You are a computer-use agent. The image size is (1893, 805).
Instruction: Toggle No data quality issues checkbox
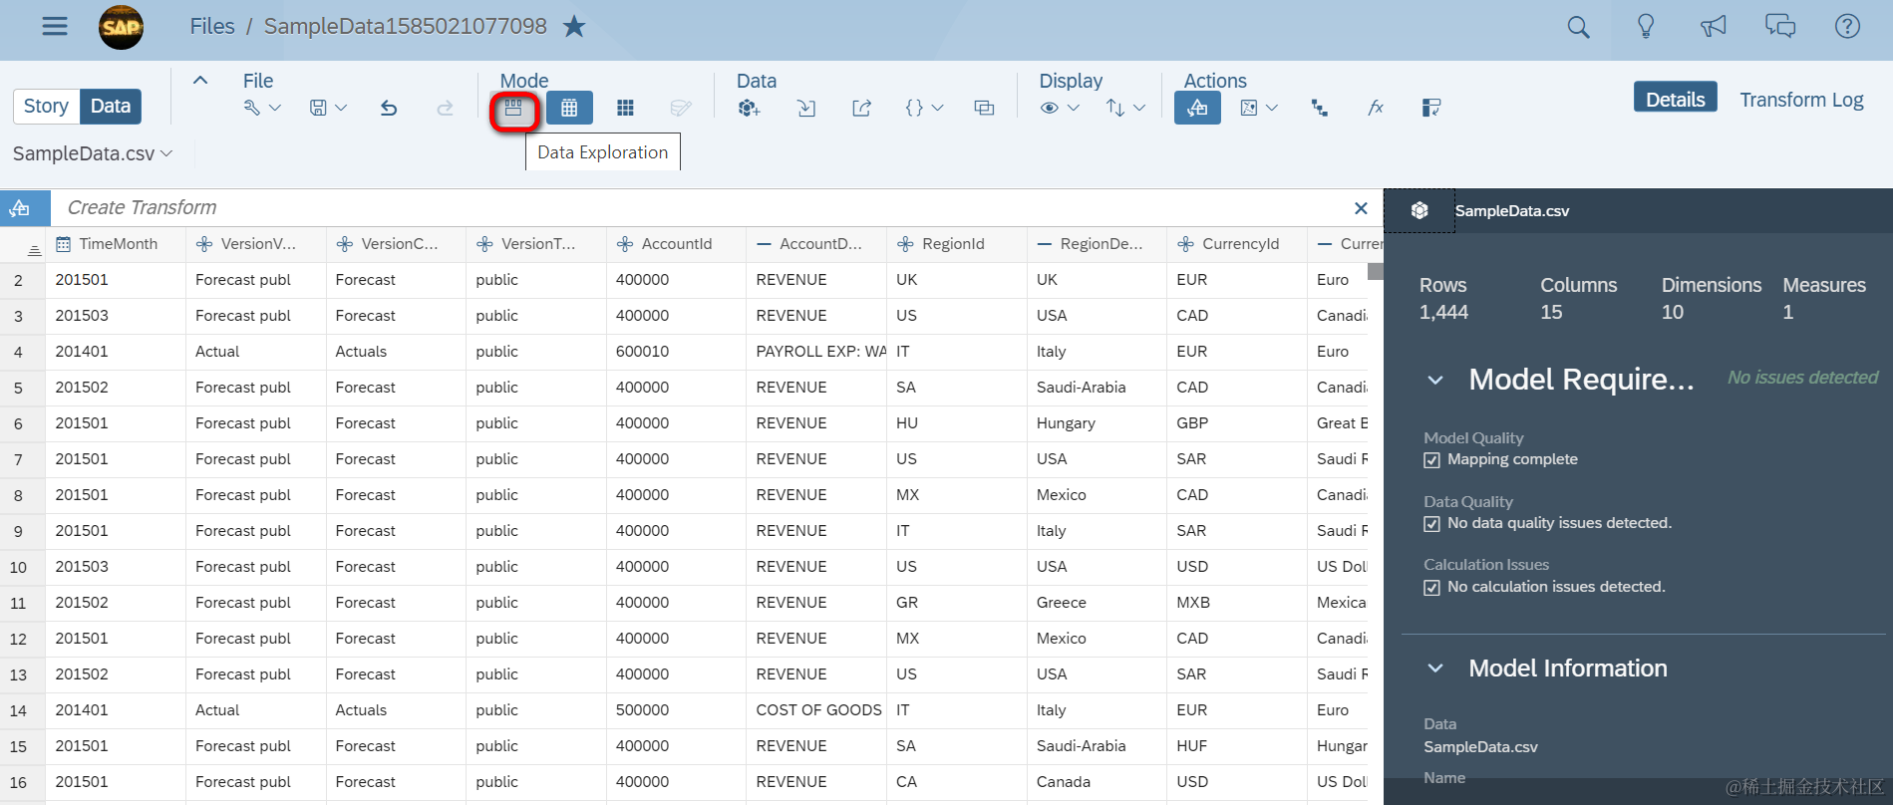pos(1431,524)
